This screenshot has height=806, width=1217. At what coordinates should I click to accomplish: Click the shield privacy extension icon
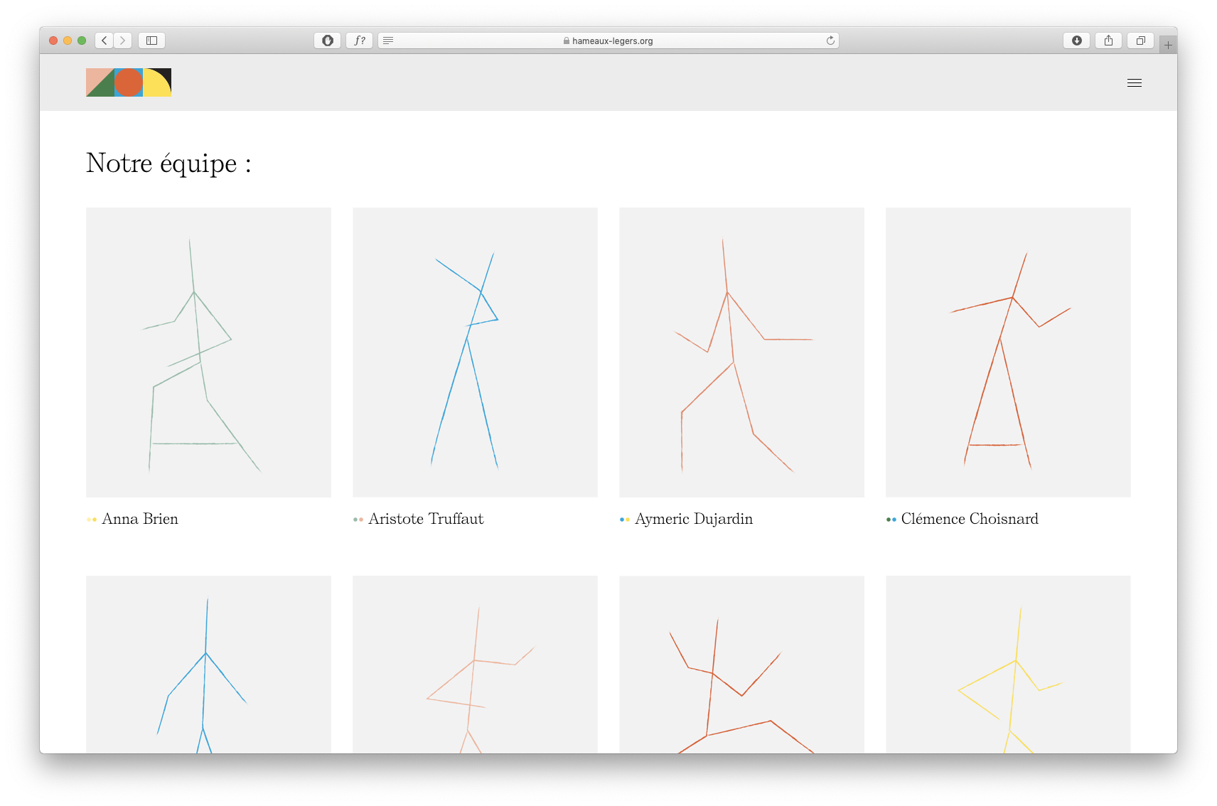click(327, 41)
